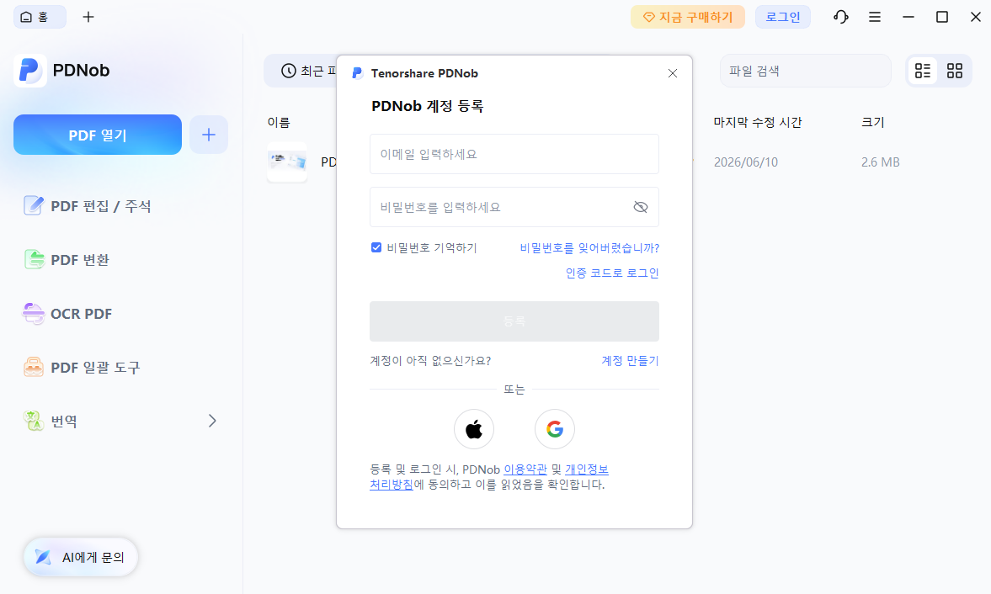The image size is (991, 594).
Task: Click the 2026/06/10 date cell
Action: tap(746, 162)
